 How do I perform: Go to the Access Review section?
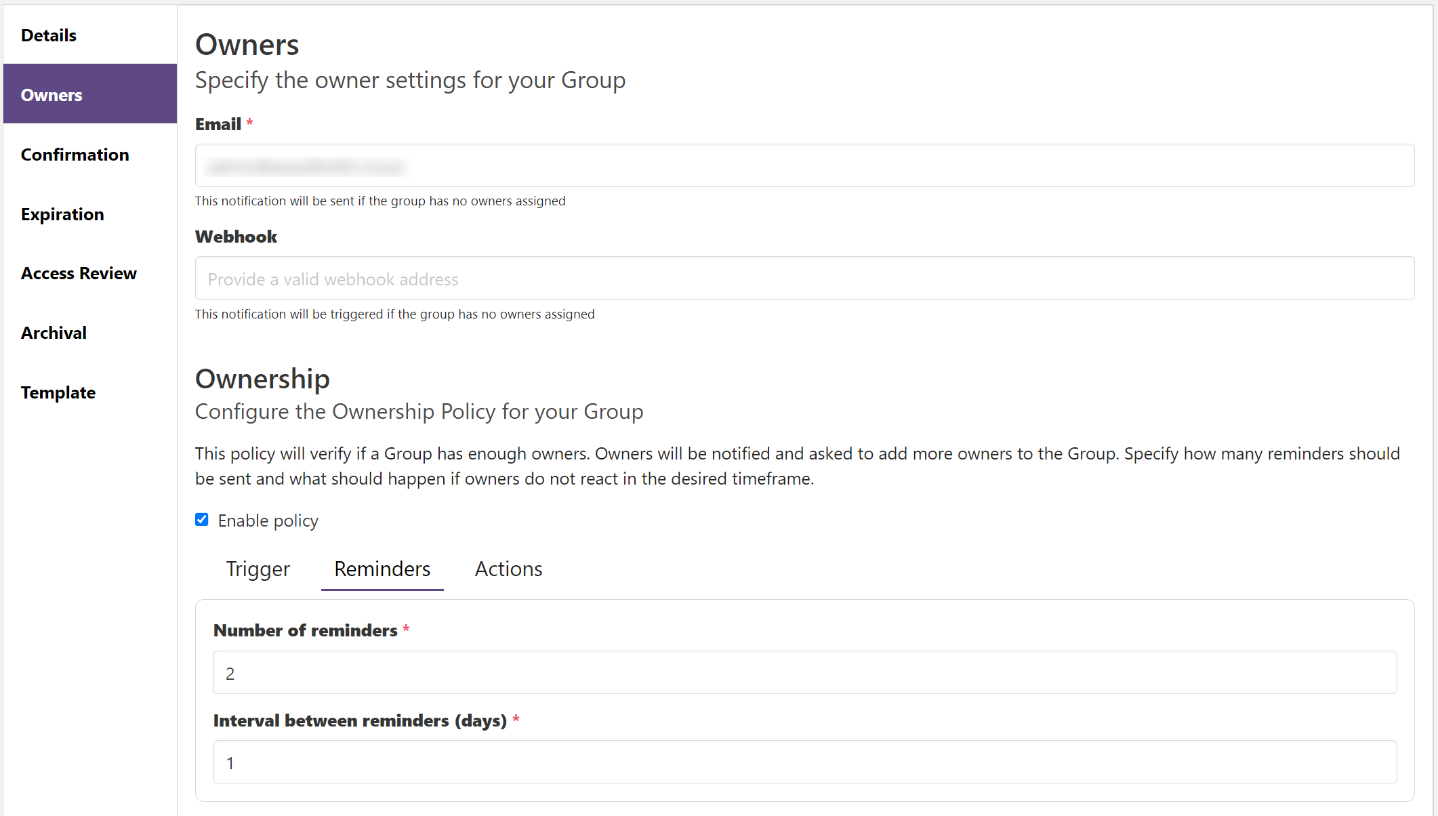click(79, 273)
